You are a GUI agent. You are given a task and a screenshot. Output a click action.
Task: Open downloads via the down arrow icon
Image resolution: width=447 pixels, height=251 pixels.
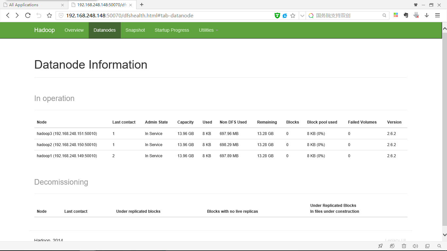coord(427,15)
